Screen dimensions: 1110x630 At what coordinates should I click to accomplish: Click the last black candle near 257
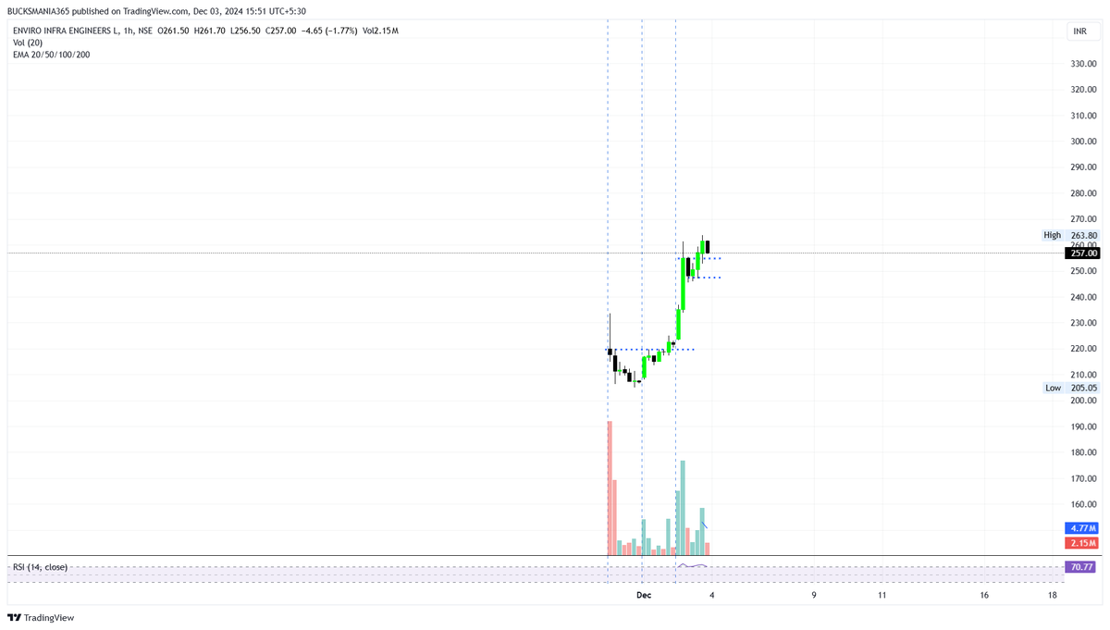click(707, 247)
